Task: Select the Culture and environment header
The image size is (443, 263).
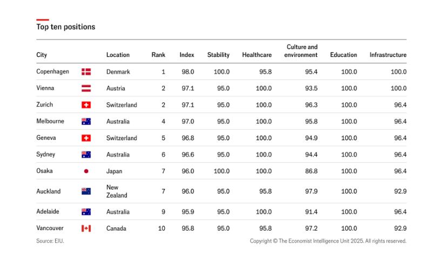Action: tap(302, 51)
